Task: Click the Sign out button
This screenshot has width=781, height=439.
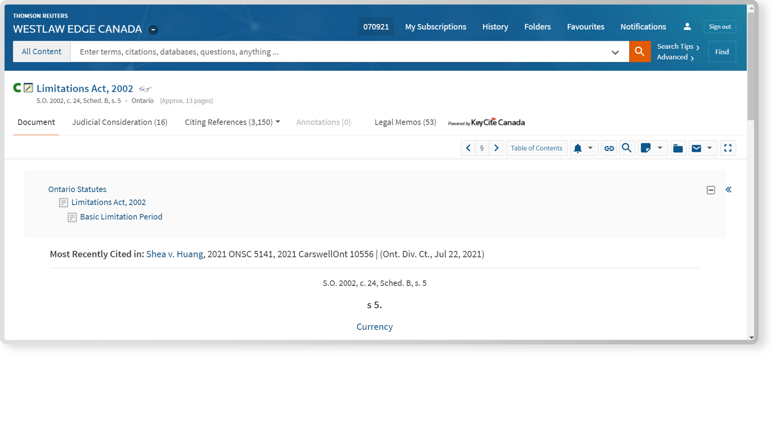Action: (719, 26)
